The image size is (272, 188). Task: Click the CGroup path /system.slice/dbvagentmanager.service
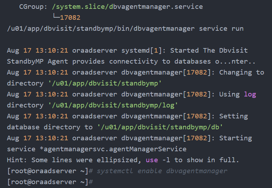(127, 7)
